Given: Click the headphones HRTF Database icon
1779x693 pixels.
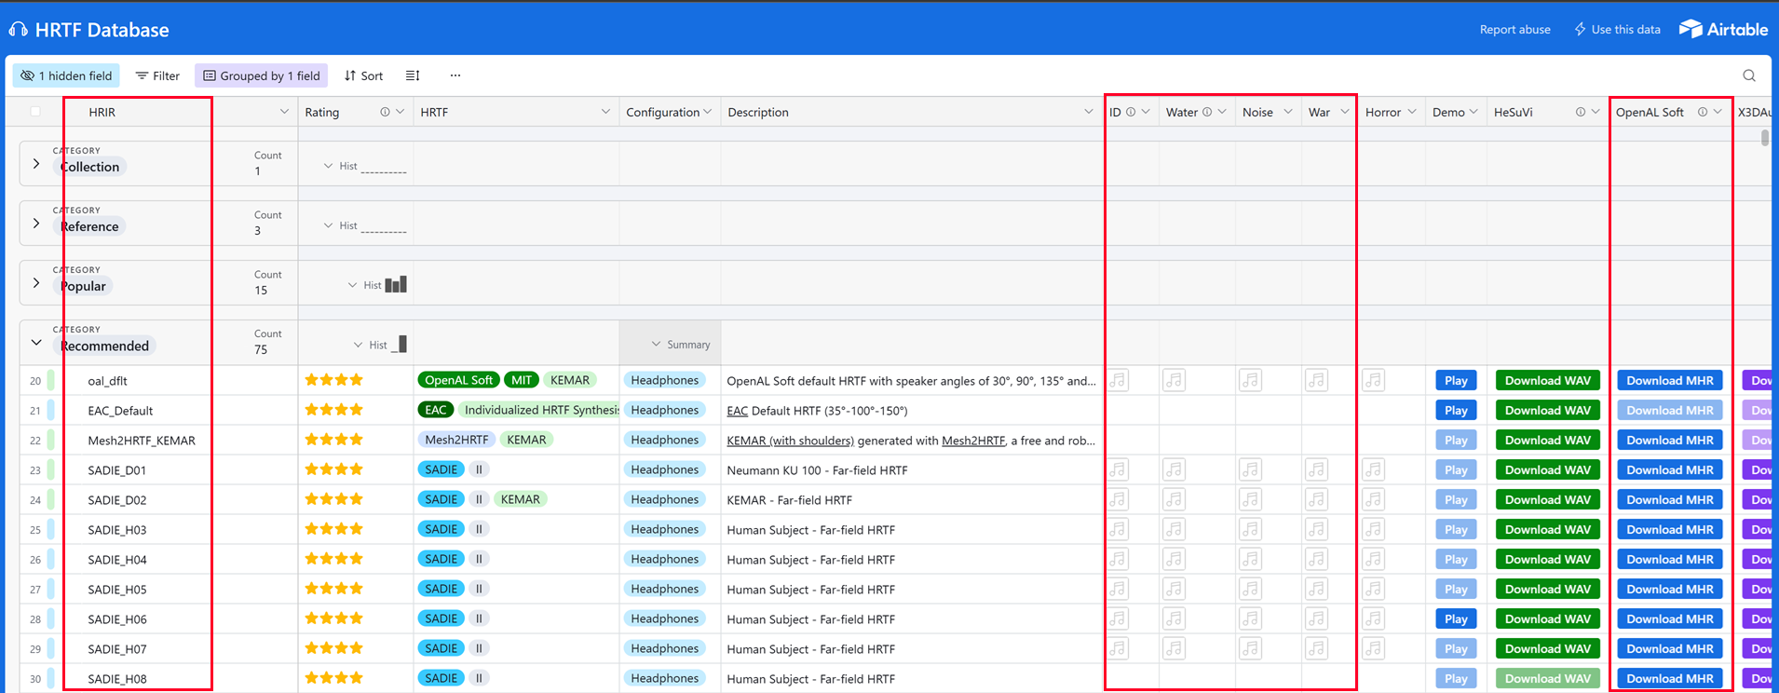Looking at the screenshot, I should (x=18, y=30).
